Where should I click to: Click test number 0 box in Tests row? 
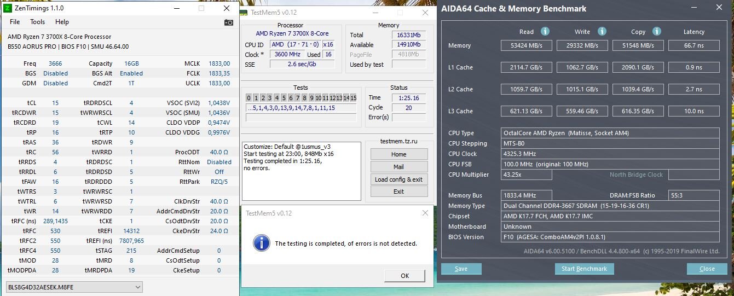[248, 98]
